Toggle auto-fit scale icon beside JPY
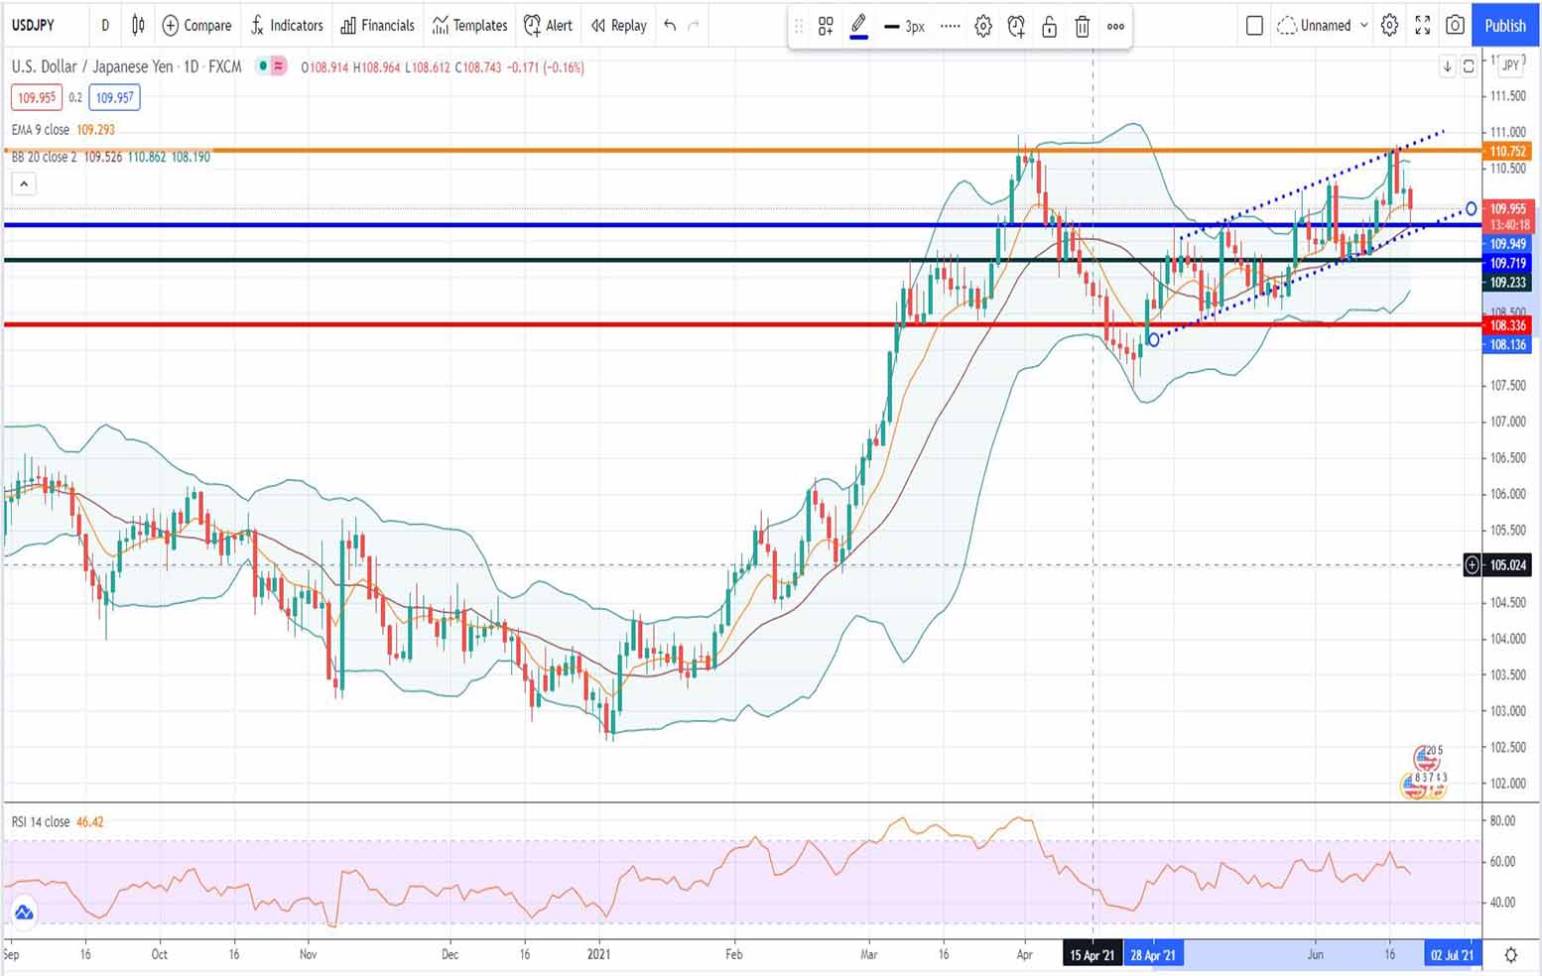 1469,66
